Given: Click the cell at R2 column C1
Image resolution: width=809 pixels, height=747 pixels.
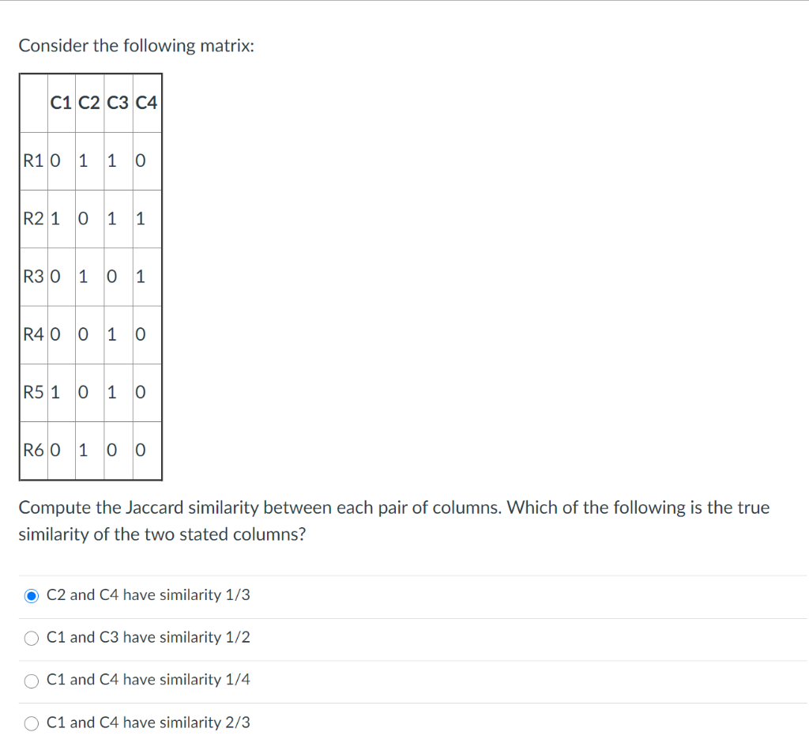Looking at the screenshot, I should (x=55, y=218).
